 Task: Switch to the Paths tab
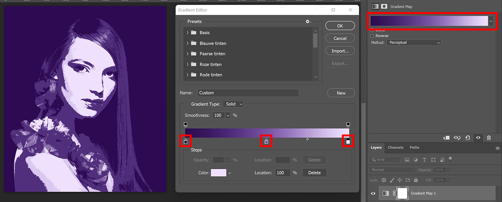(x=414, y=147)
